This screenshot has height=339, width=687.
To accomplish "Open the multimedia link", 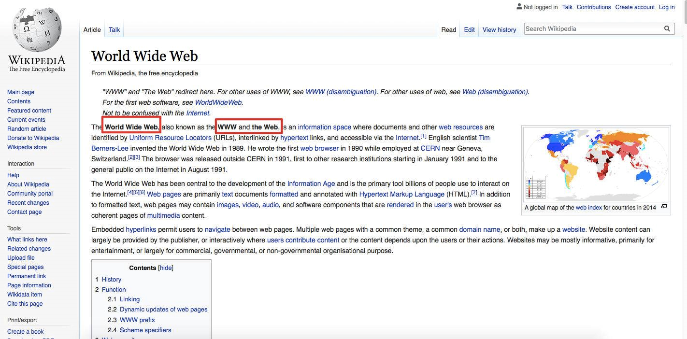I will (163, 215).
